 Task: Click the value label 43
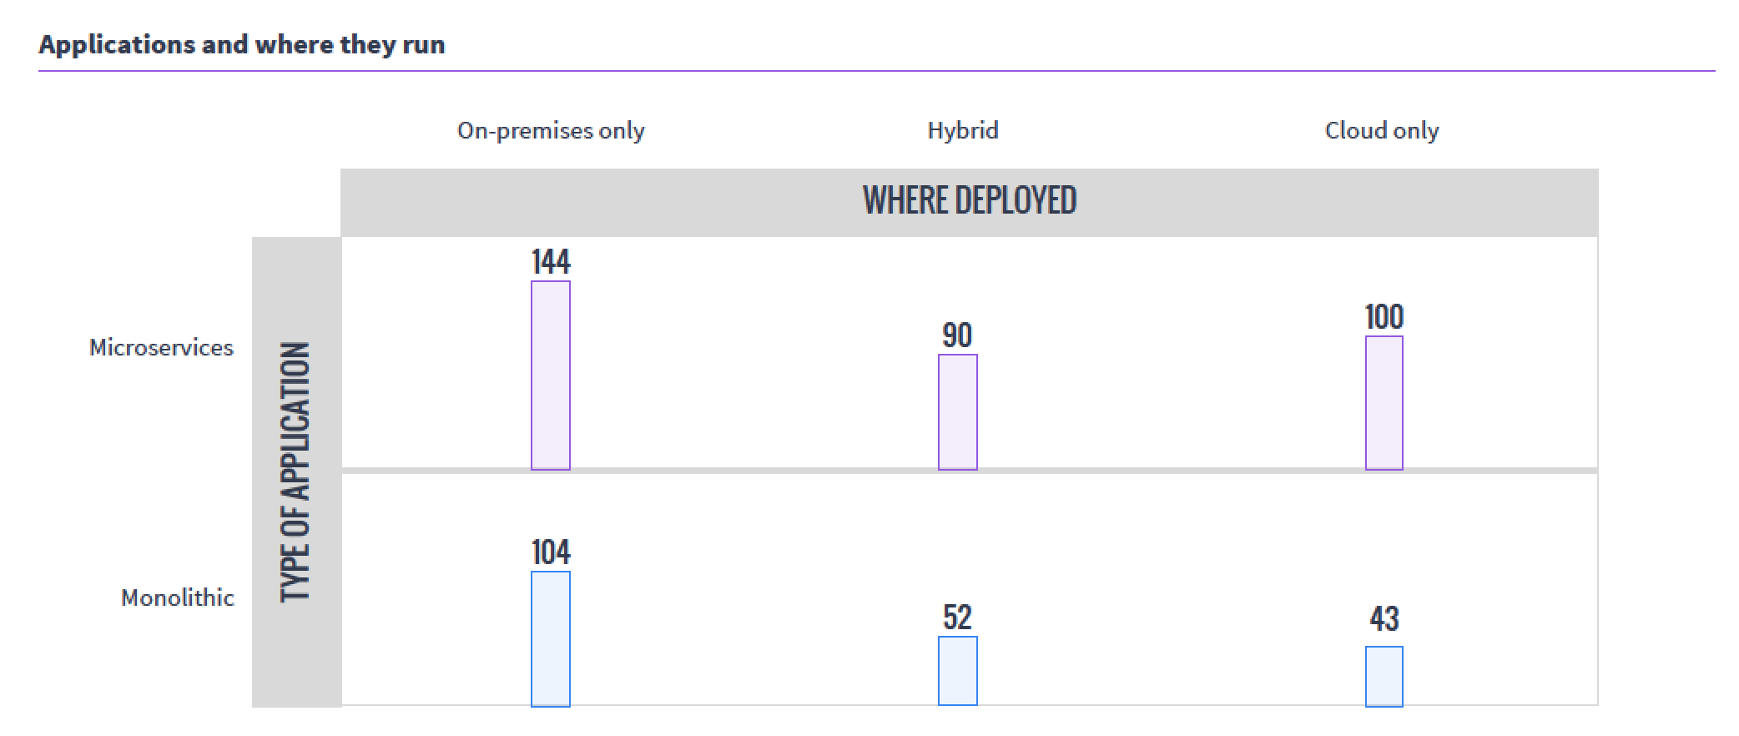1384,619
